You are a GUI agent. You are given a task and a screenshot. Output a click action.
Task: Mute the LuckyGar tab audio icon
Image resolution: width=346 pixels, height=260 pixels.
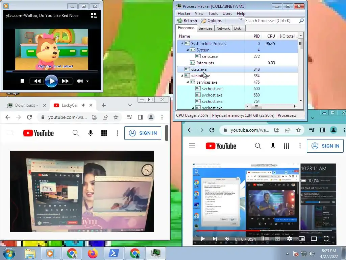click(x=84, y=105)
